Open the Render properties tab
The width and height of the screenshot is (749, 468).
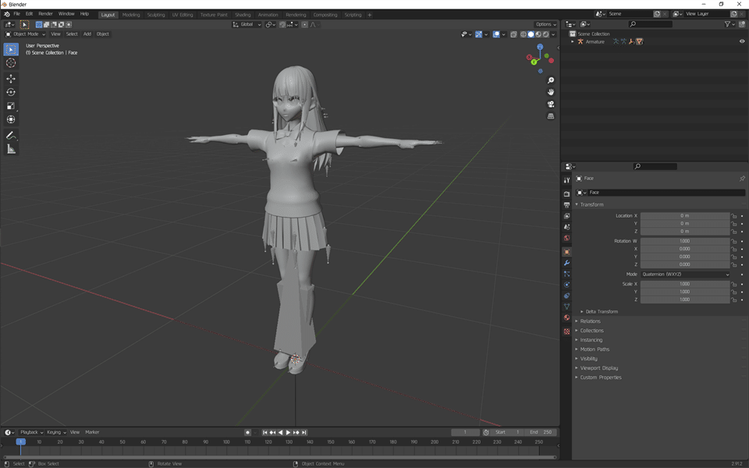coord(566,194)
